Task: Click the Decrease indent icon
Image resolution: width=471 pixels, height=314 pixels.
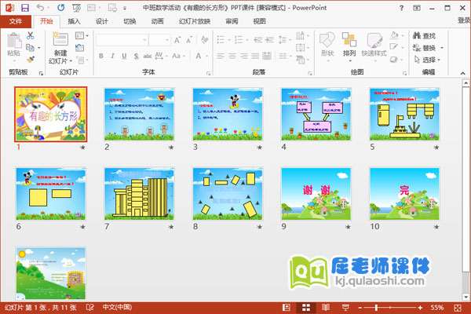Action: point(257,40)
